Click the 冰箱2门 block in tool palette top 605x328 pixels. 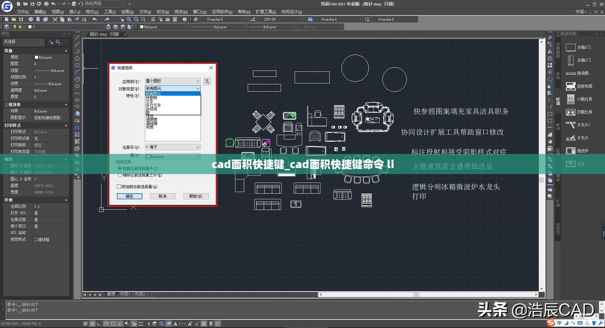pos(580,47)
